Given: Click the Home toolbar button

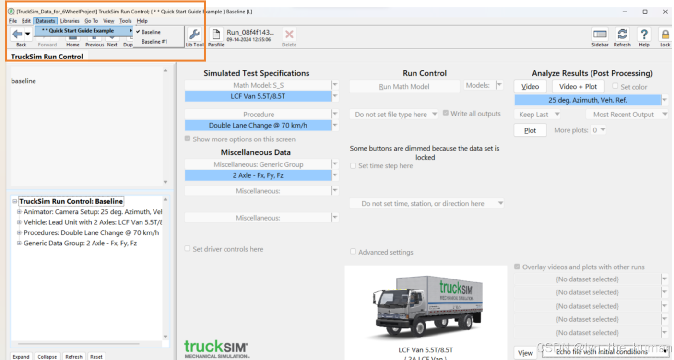Looking at the screenshot, I should tap(73, 41).
